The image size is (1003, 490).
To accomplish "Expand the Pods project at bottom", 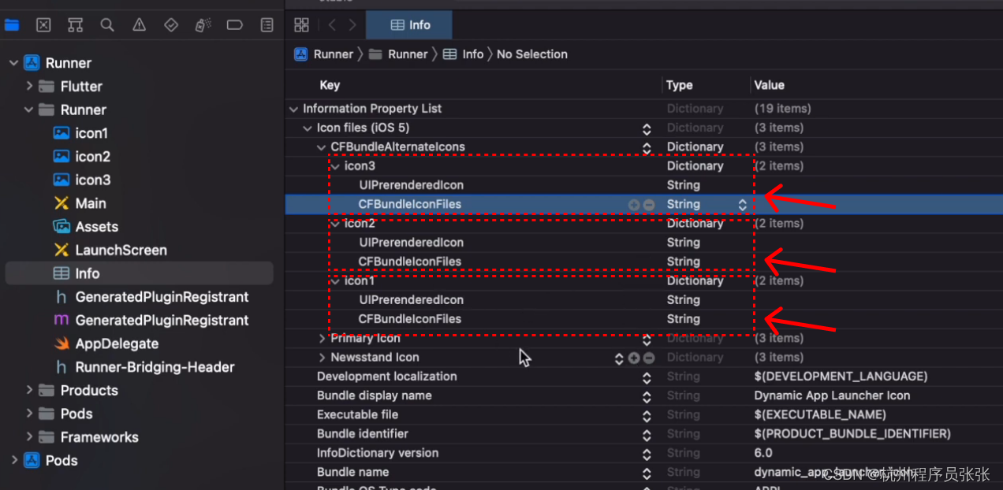I will coord(13,460).
